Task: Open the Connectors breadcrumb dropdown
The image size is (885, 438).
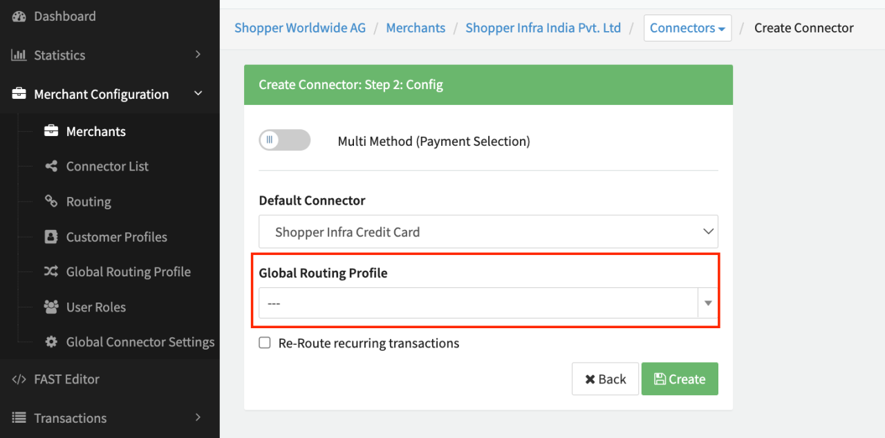Action: [687, 28]
